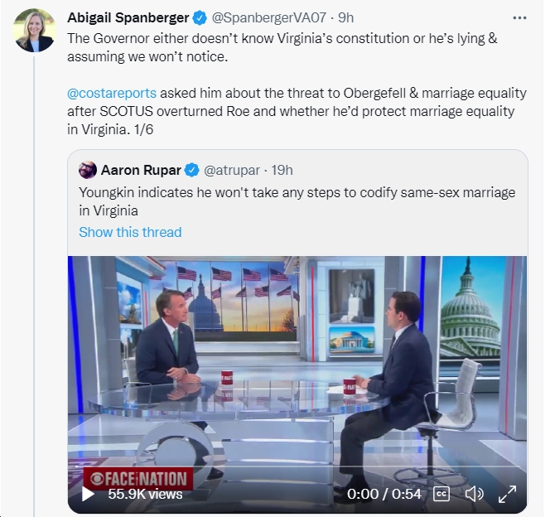Click the @atrupar handle

[x=232, y=171]
